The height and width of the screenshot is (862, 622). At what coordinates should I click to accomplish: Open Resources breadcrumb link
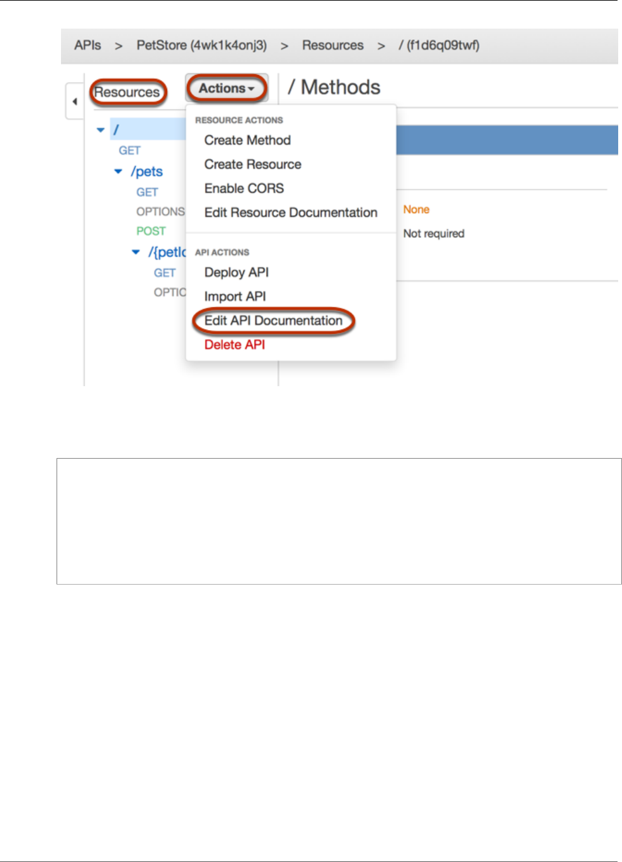click(333, 45)
